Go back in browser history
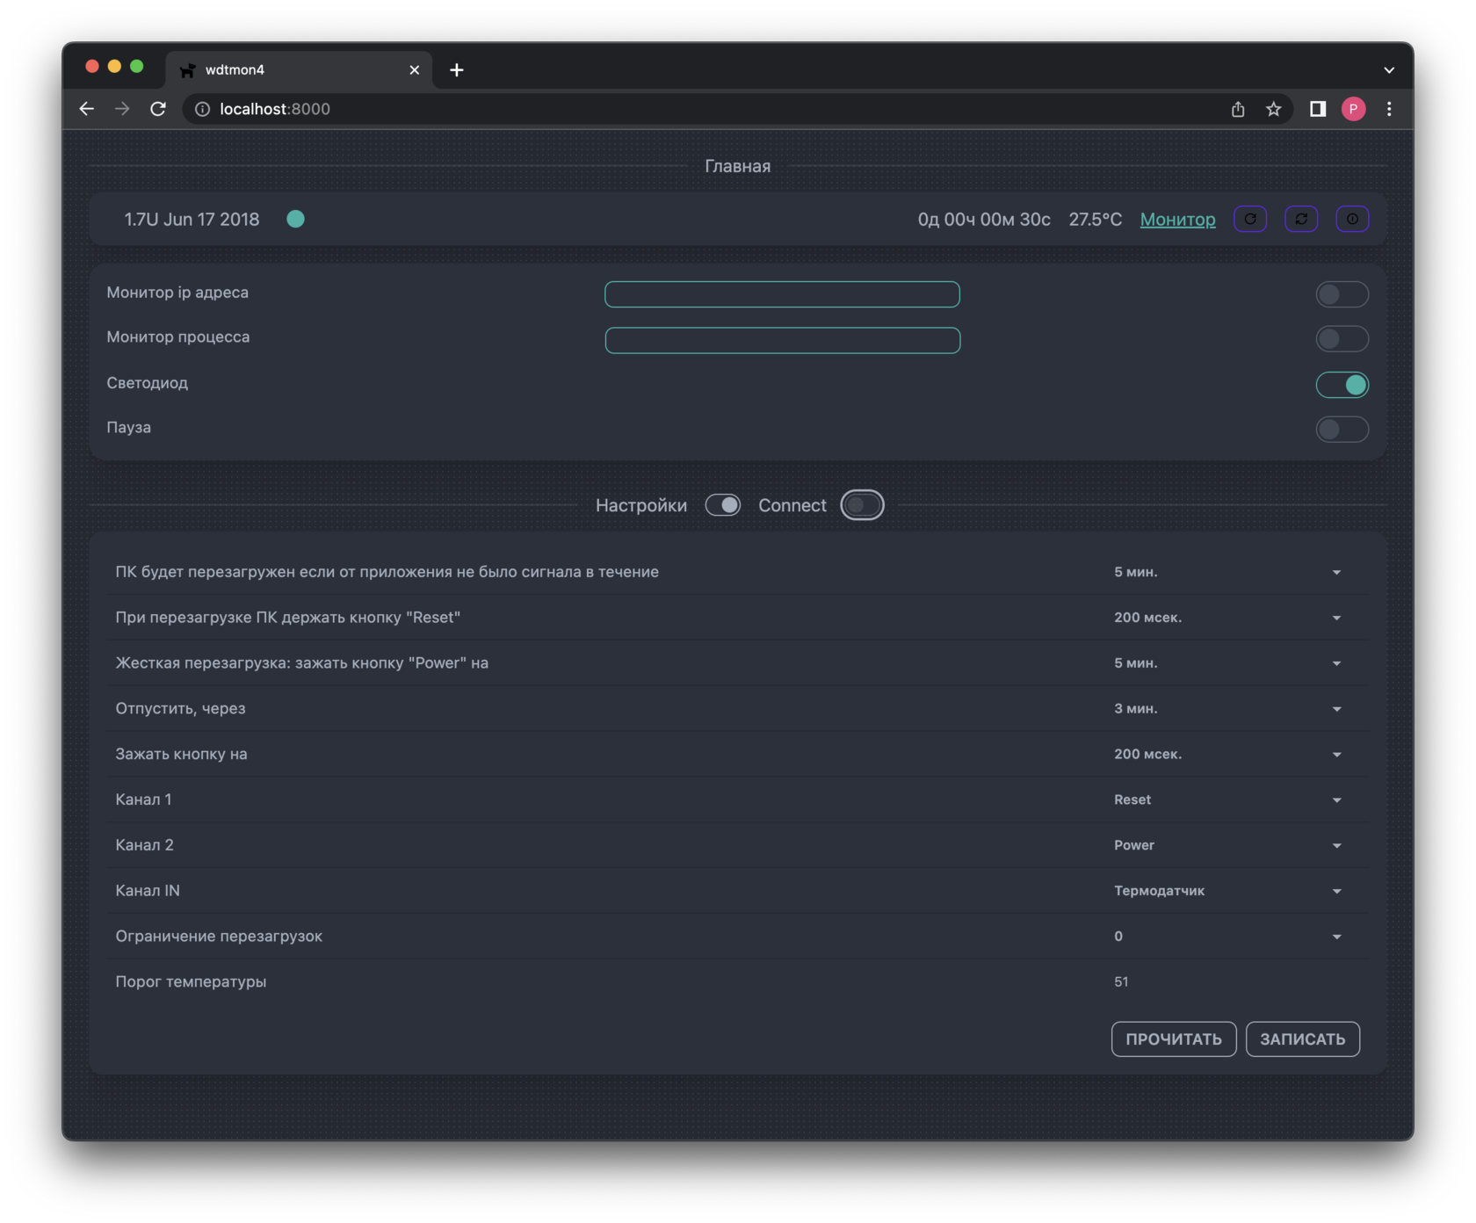 [x=86, y=109]
